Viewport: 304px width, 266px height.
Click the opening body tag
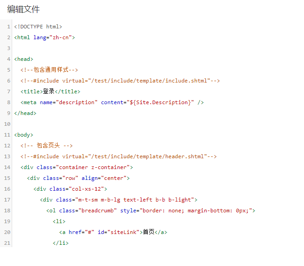click(x=24, y=135)
